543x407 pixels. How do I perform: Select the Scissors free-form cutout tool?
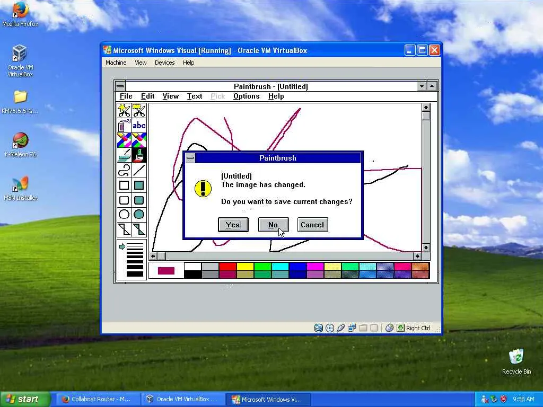click(124, 110)
